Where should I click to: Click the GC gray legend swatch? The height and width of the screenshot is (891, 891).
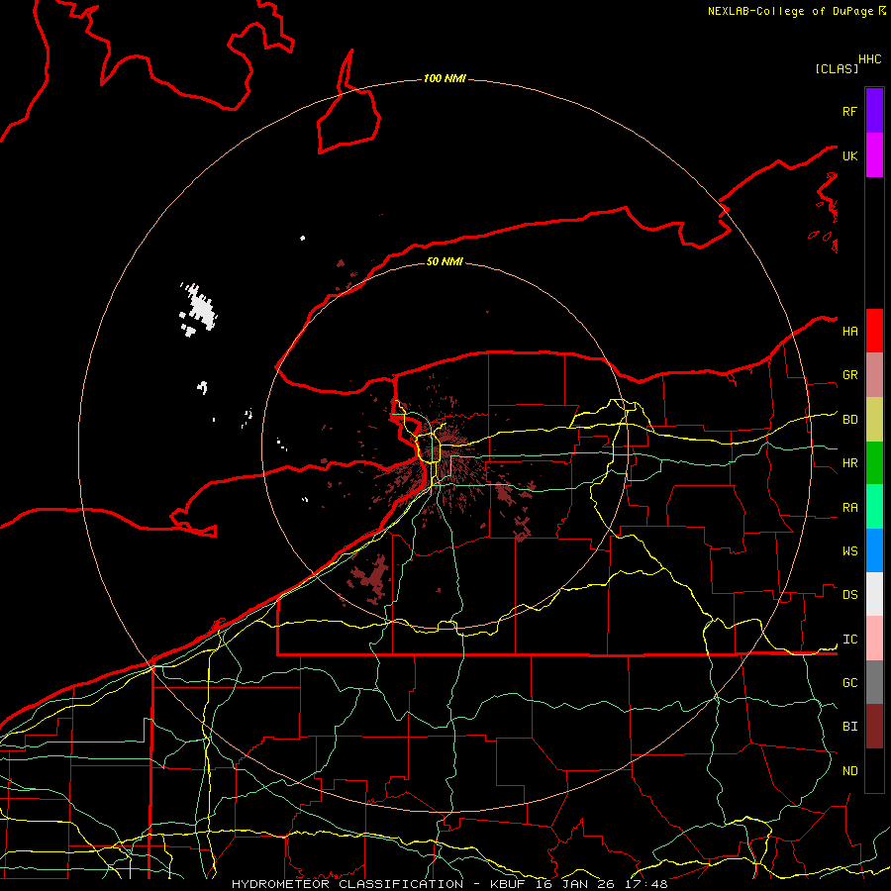[x=874, y=682]
